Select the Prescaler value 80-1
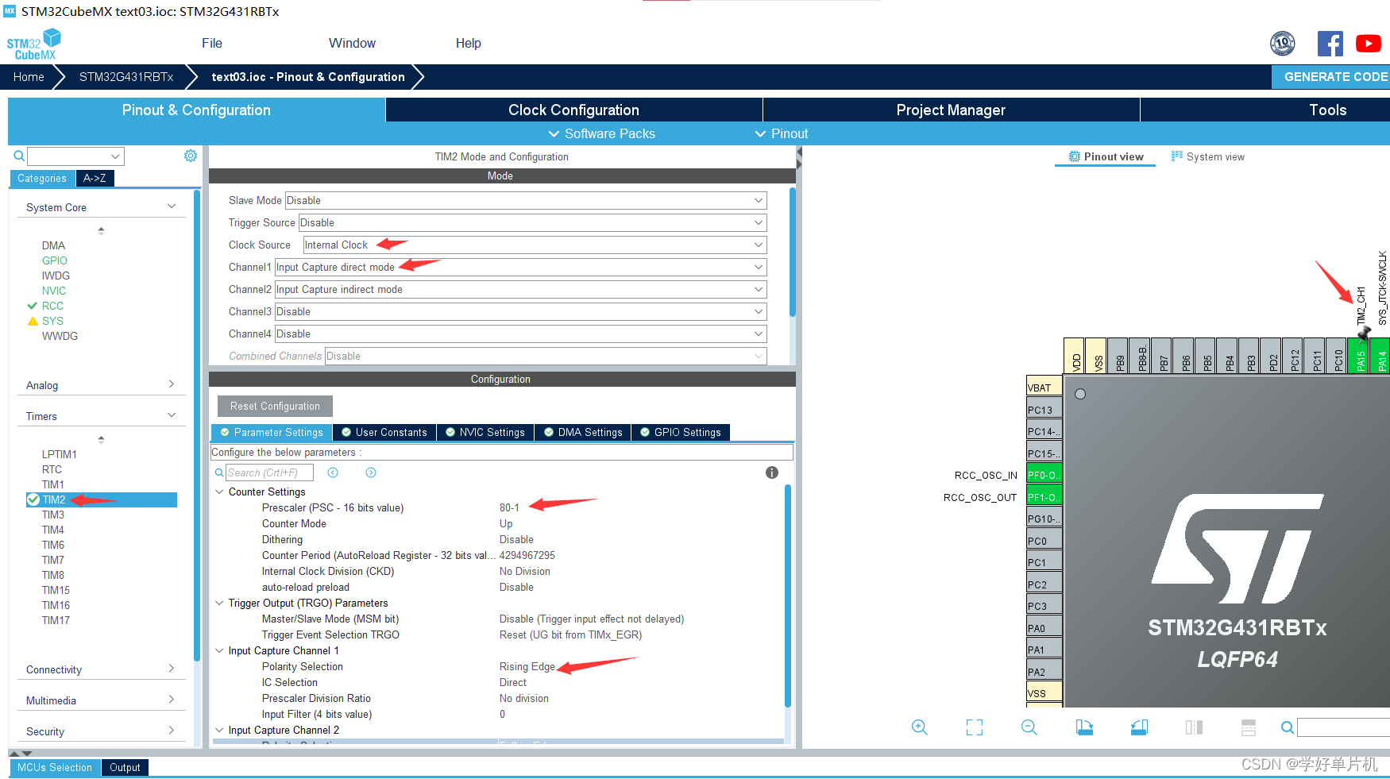The width and height of the screenshot is (1390, 779). (x=509, y=507)
